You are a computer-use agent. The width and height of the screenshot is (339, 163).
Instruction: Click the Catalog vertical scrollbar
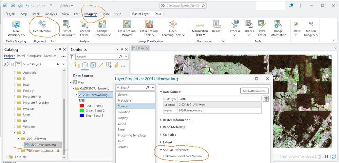[x=64, y=127]
